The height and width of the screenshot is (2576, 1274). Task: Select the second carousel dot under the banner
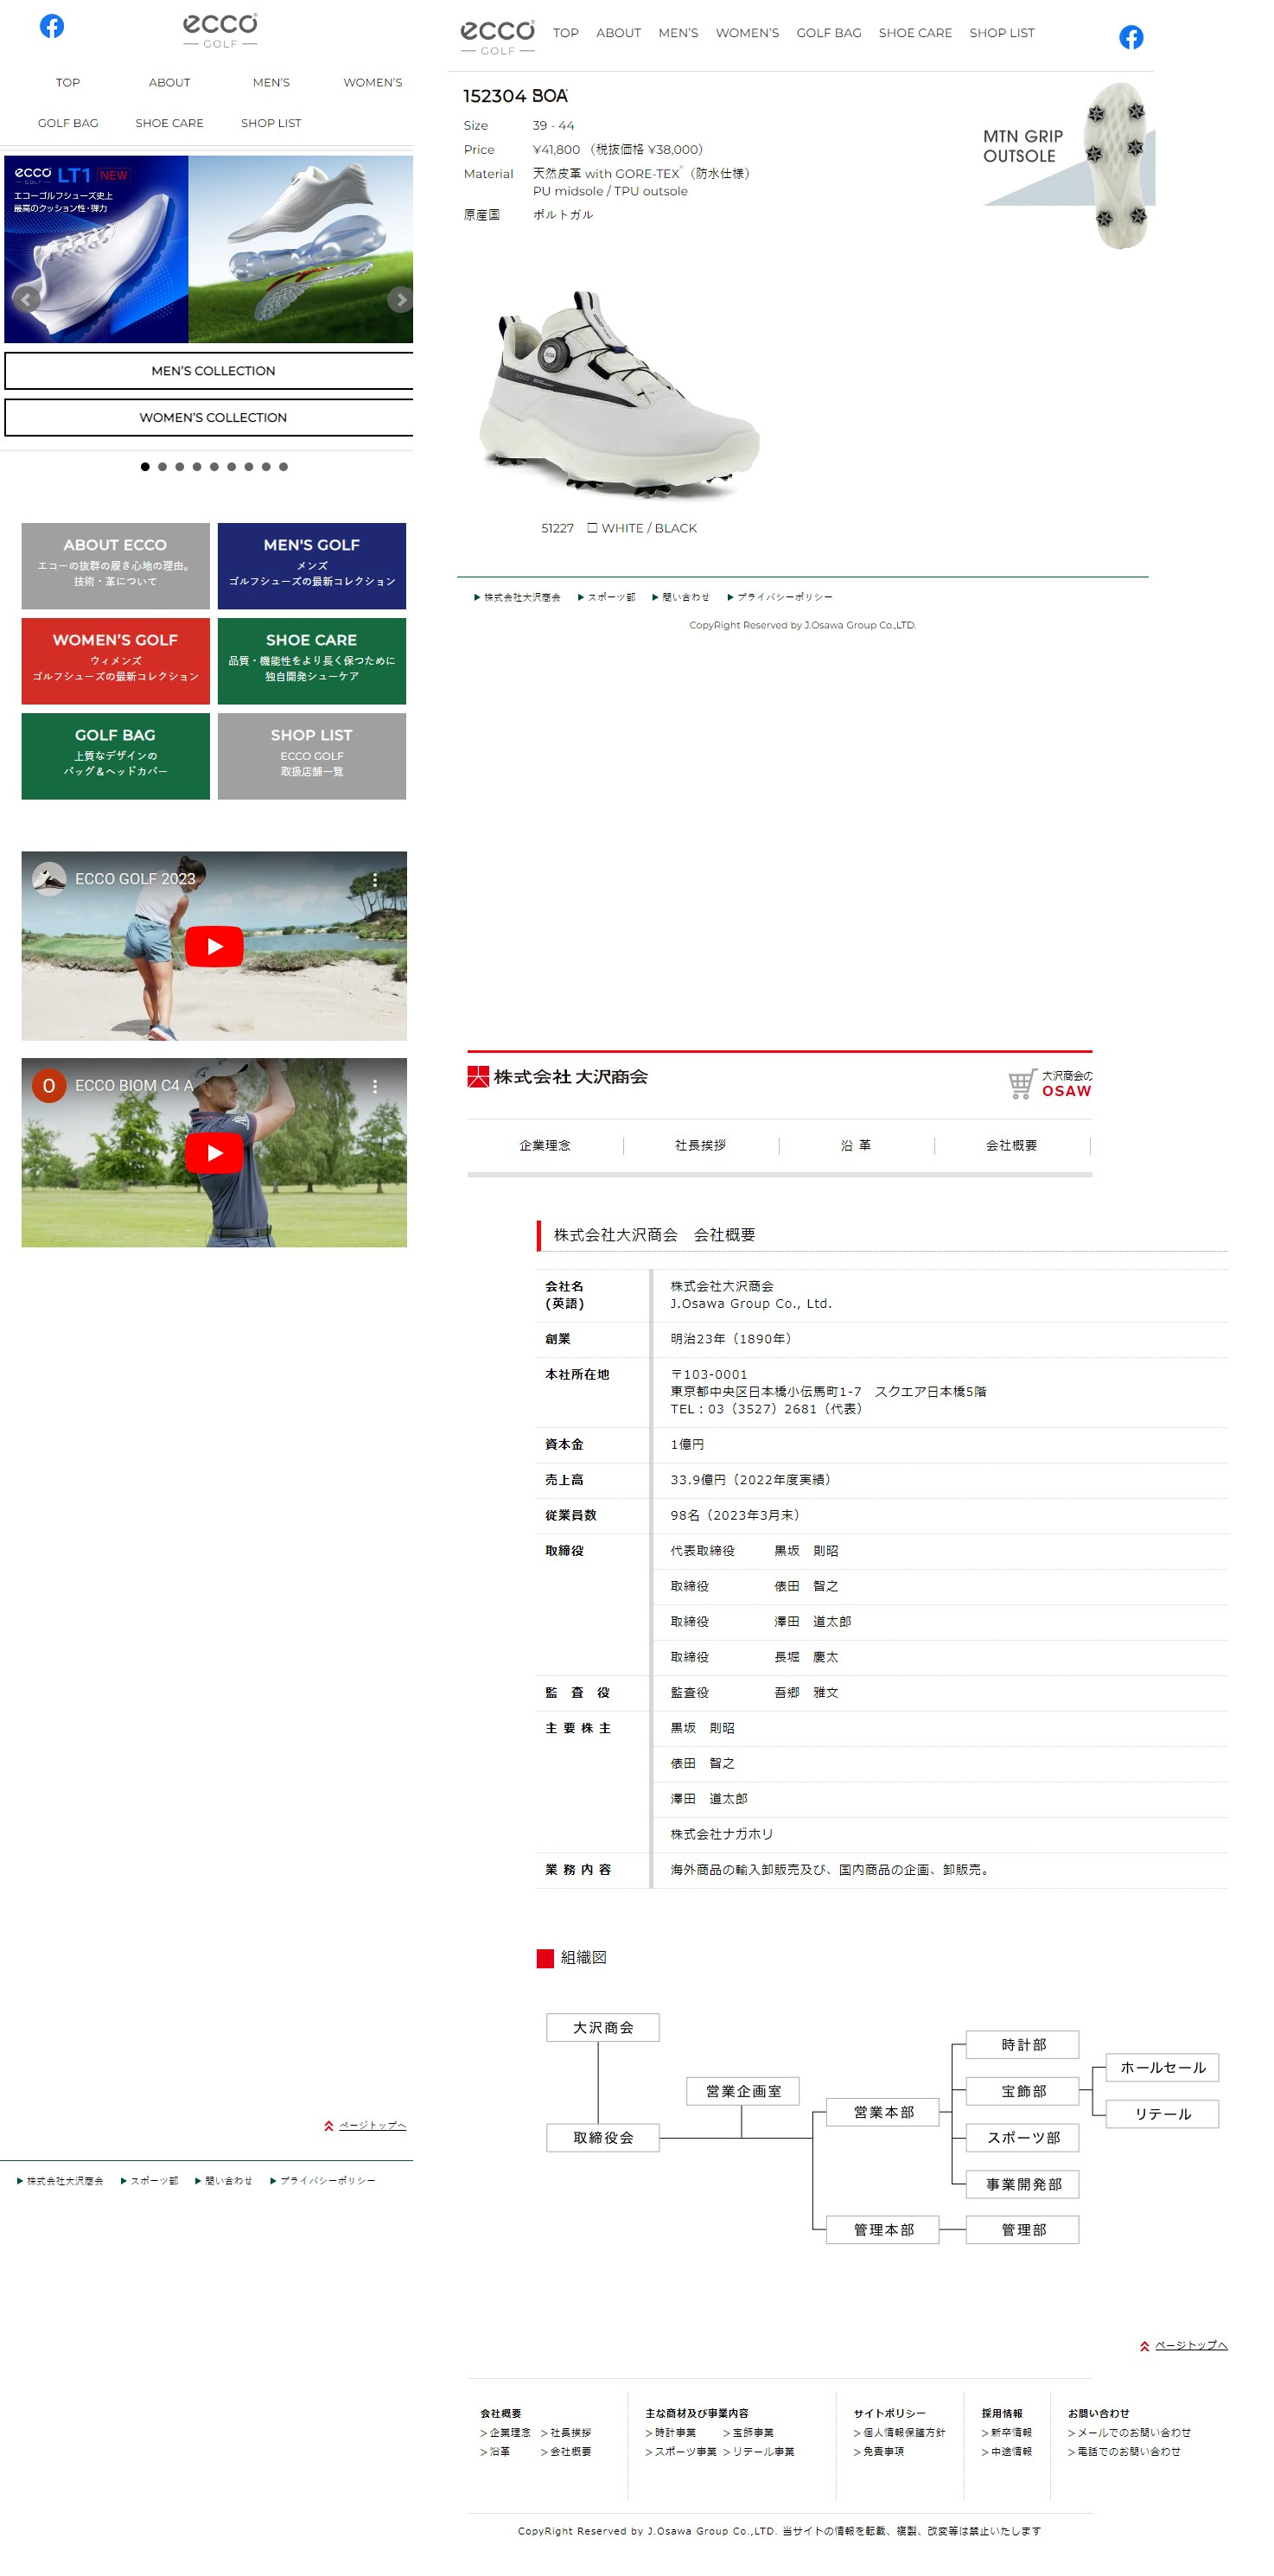point(162,466)
